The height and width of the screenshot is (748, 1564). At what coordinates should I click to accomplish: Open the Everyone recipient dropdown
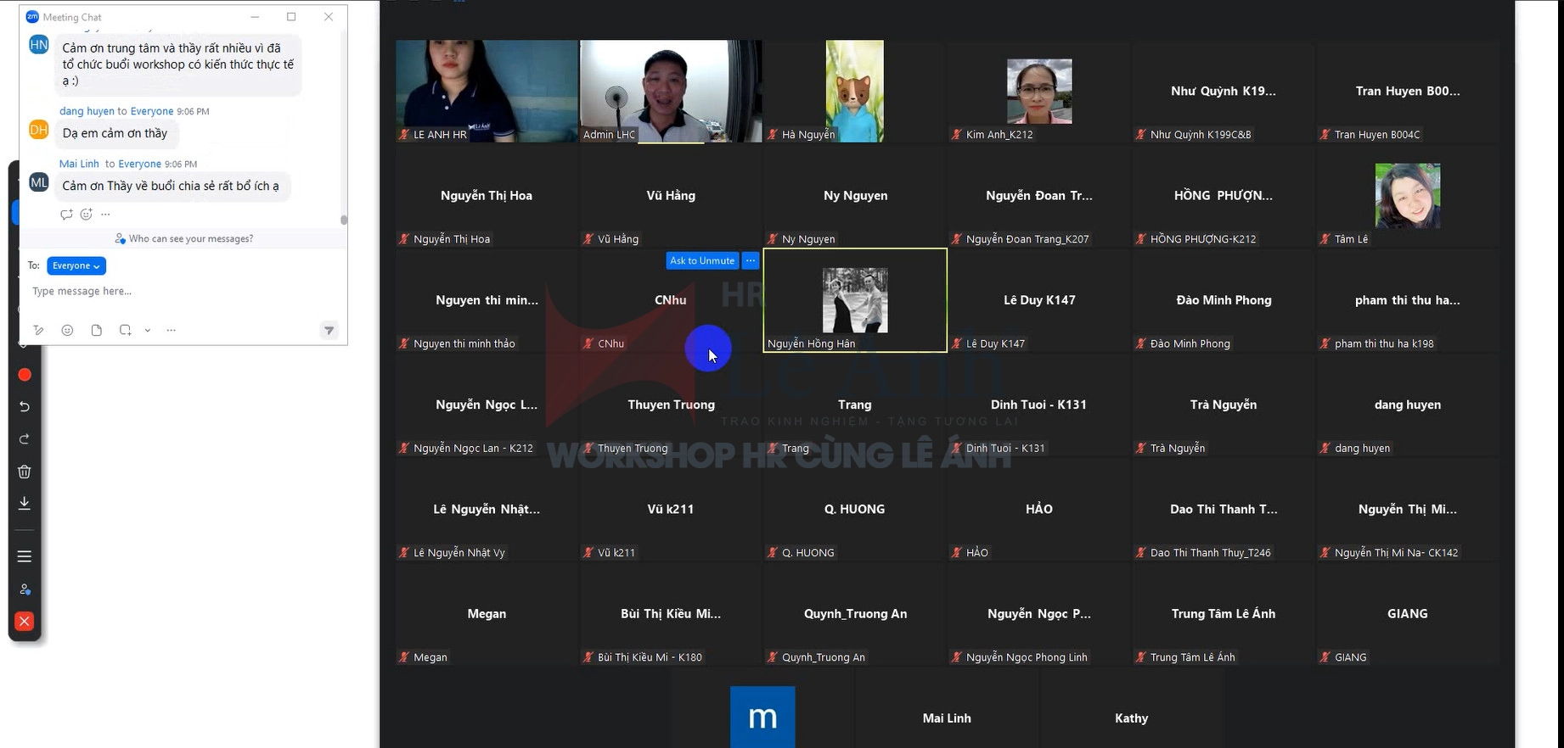click(x=76, y=265)
